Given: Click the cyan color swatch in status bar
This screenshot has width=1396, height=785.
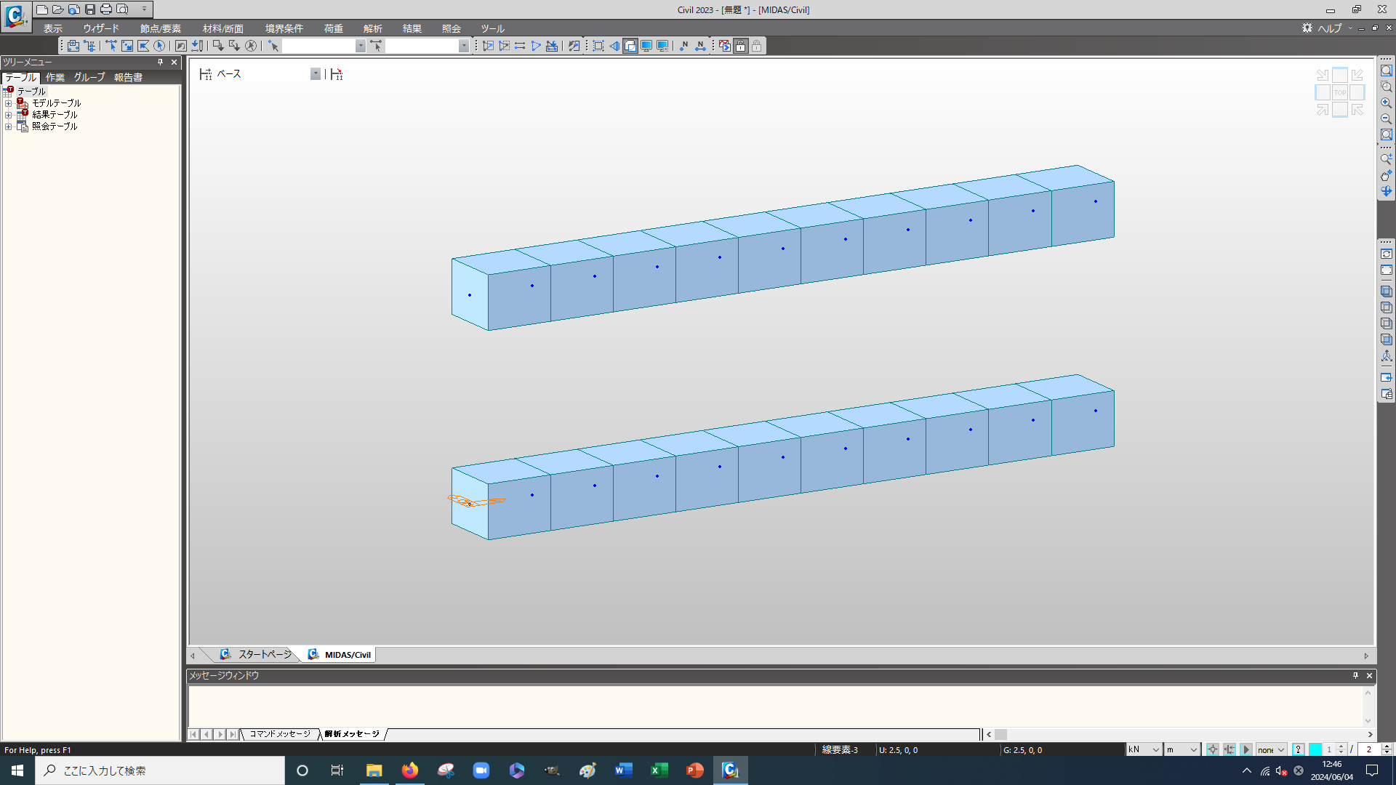Looking at the screenshot, I should tap(1315, 749).
